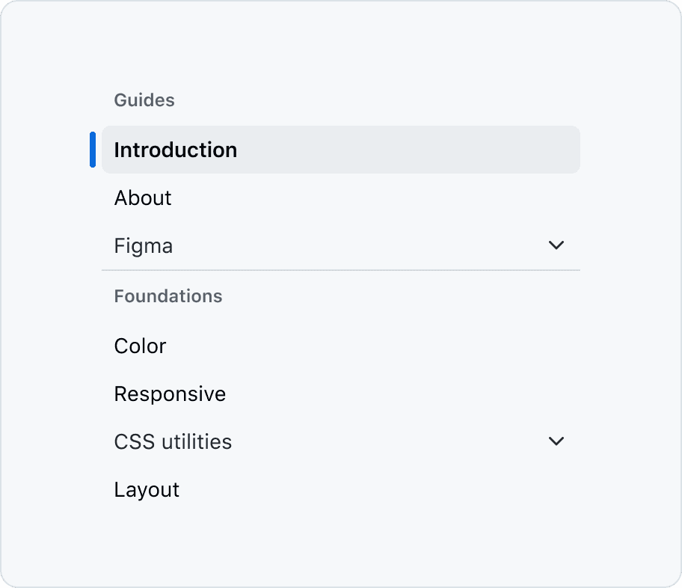Click the Guides group heading

[144, 100]
